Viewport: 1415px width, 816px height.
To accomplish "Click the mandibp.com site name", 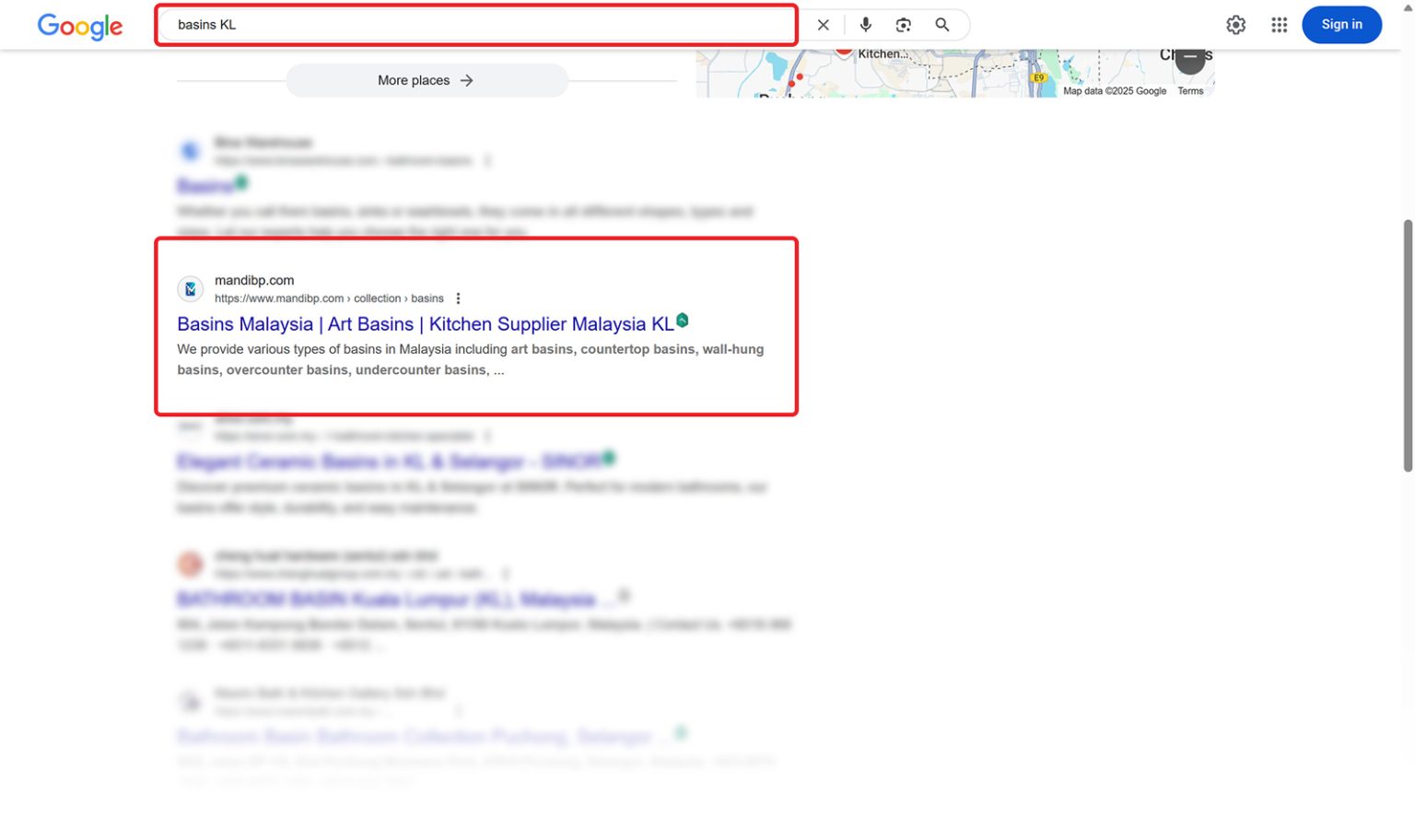I will pos(254,280).
